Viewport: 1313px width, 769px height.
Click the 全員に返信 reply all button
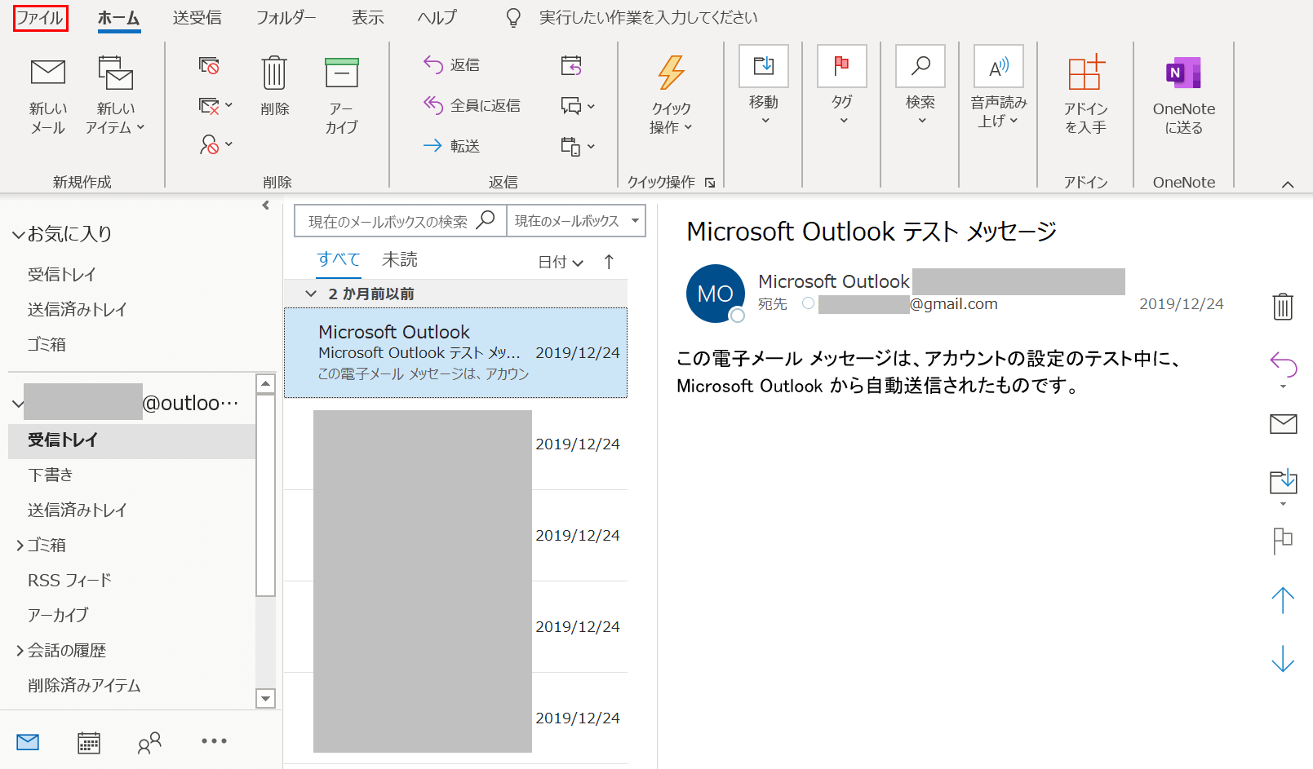tap(472, 105)
